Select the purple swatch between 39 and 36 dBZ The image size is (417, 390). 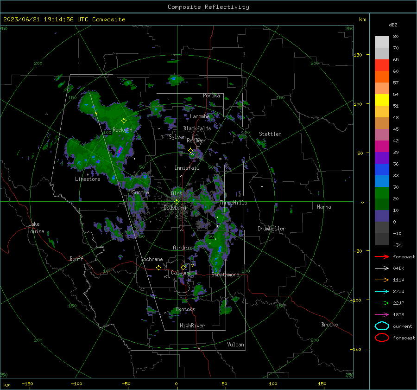[382, 158]
